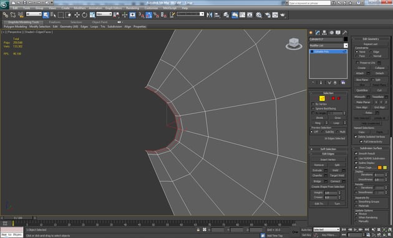Open the named selection sets dropdown
The height and width of the screenshot is (238, 393).
190,14
